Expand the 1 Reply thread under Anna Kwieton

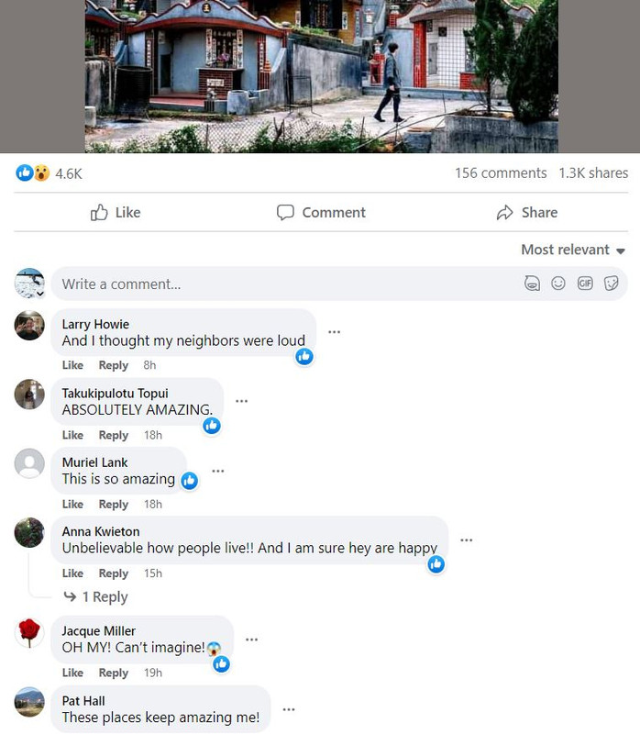point(95,597)
